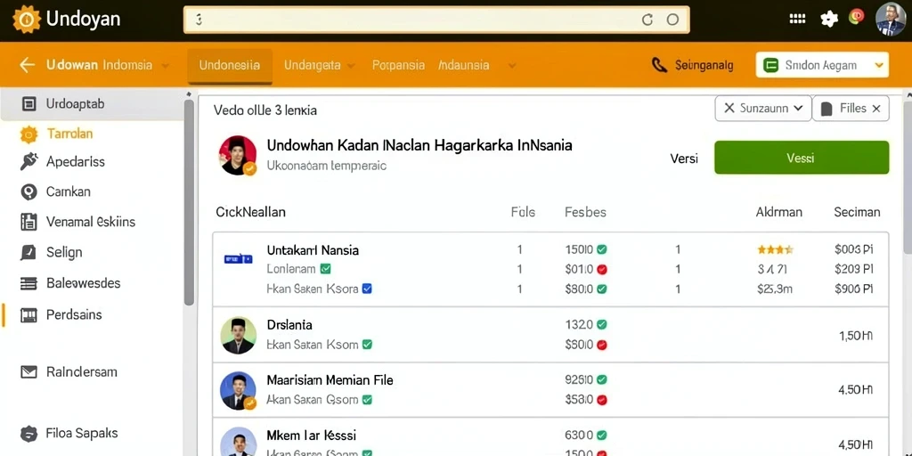Click the circle icon in address bar
This screenshot has width=912, height=456.
[x=672, y=20]
